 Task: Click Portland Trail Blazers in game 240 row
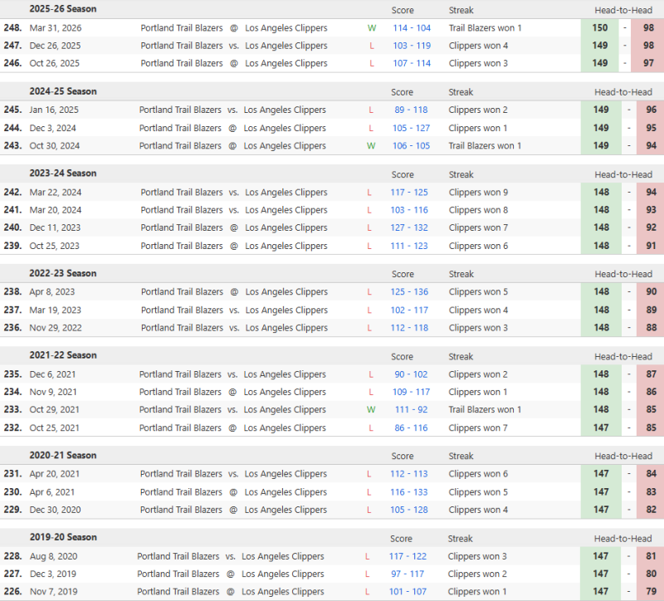click(182, 227)
